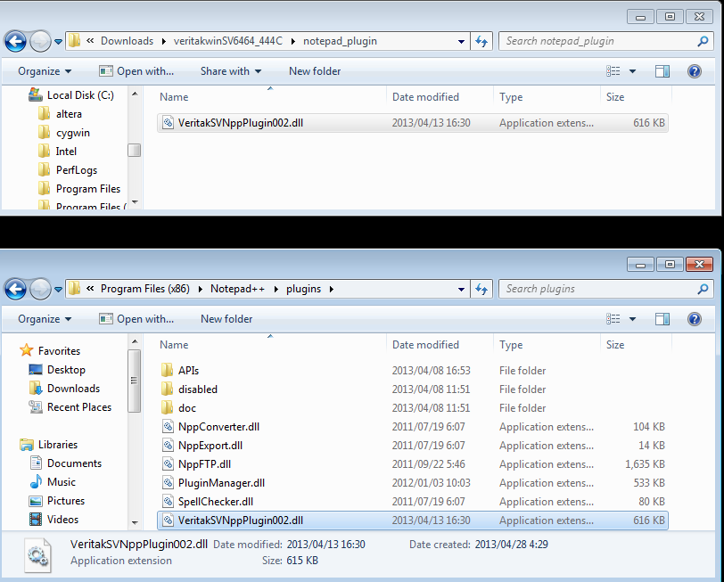Click Open with in notepad_plugin window

(136, 71)
